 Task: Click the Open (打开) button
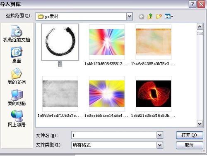pyautogui.click(x=190, y=135)
